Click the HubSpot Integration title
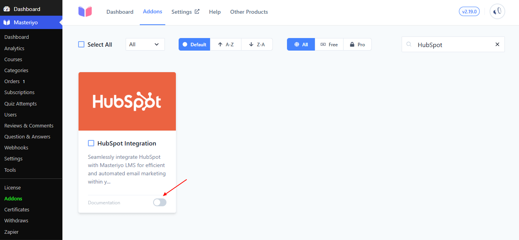 (127, 143)
